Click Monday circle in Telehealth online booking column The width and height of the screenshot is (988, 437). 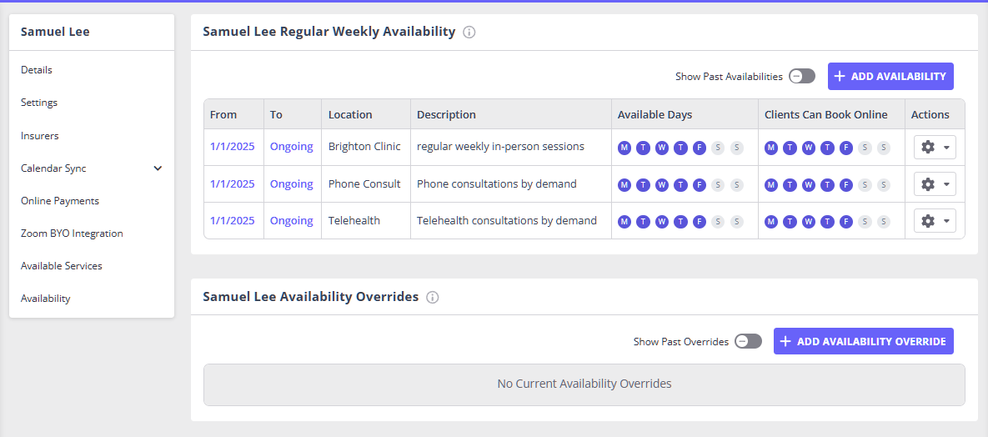771,221
